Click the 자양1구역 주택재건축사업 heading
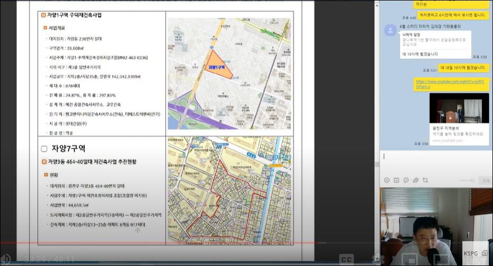The height and width of the screenshot is (266, 493). (74, 15)
